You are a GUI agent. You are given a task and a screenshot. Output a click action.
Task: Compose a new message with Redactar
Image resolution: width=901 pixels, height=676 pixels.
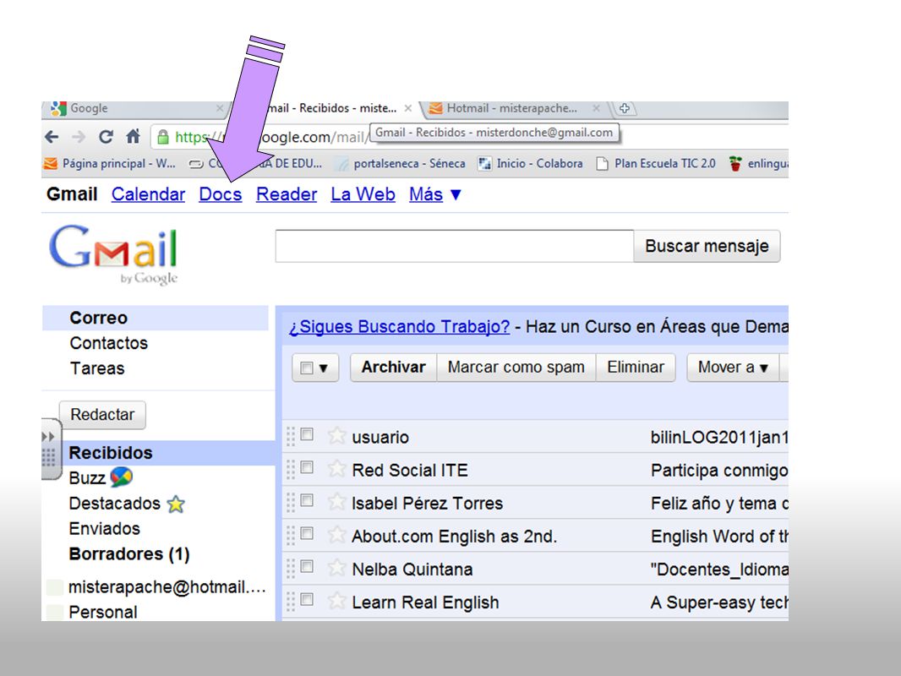102,415
